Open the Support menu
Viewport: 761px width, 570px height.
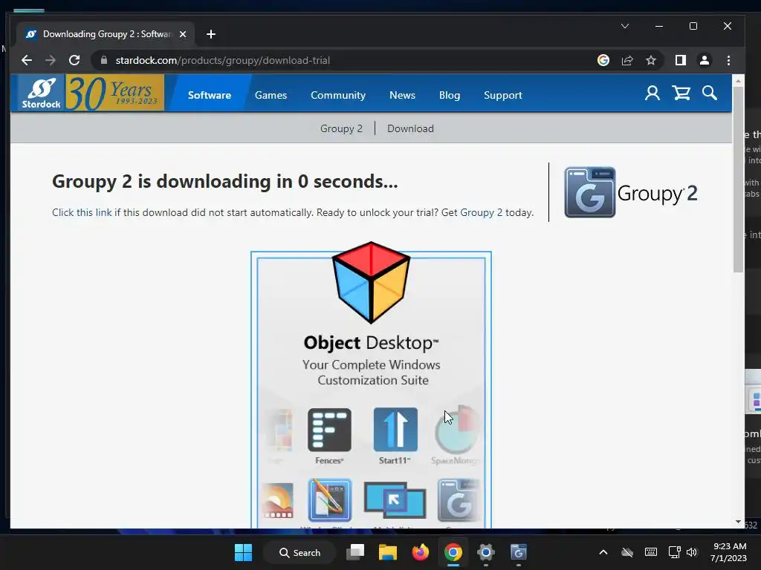[x=503, y=95]
